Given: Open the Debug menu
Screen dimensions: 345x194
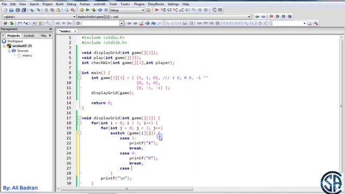Looking at the screenshot, I should click(x=71, y=4).
